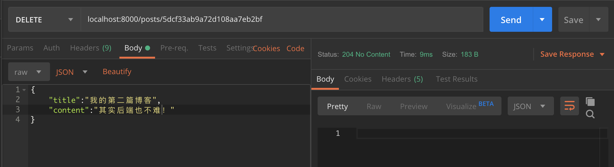Click the wrap lines icon in response

pyautogui.click(x=569, y=106)
